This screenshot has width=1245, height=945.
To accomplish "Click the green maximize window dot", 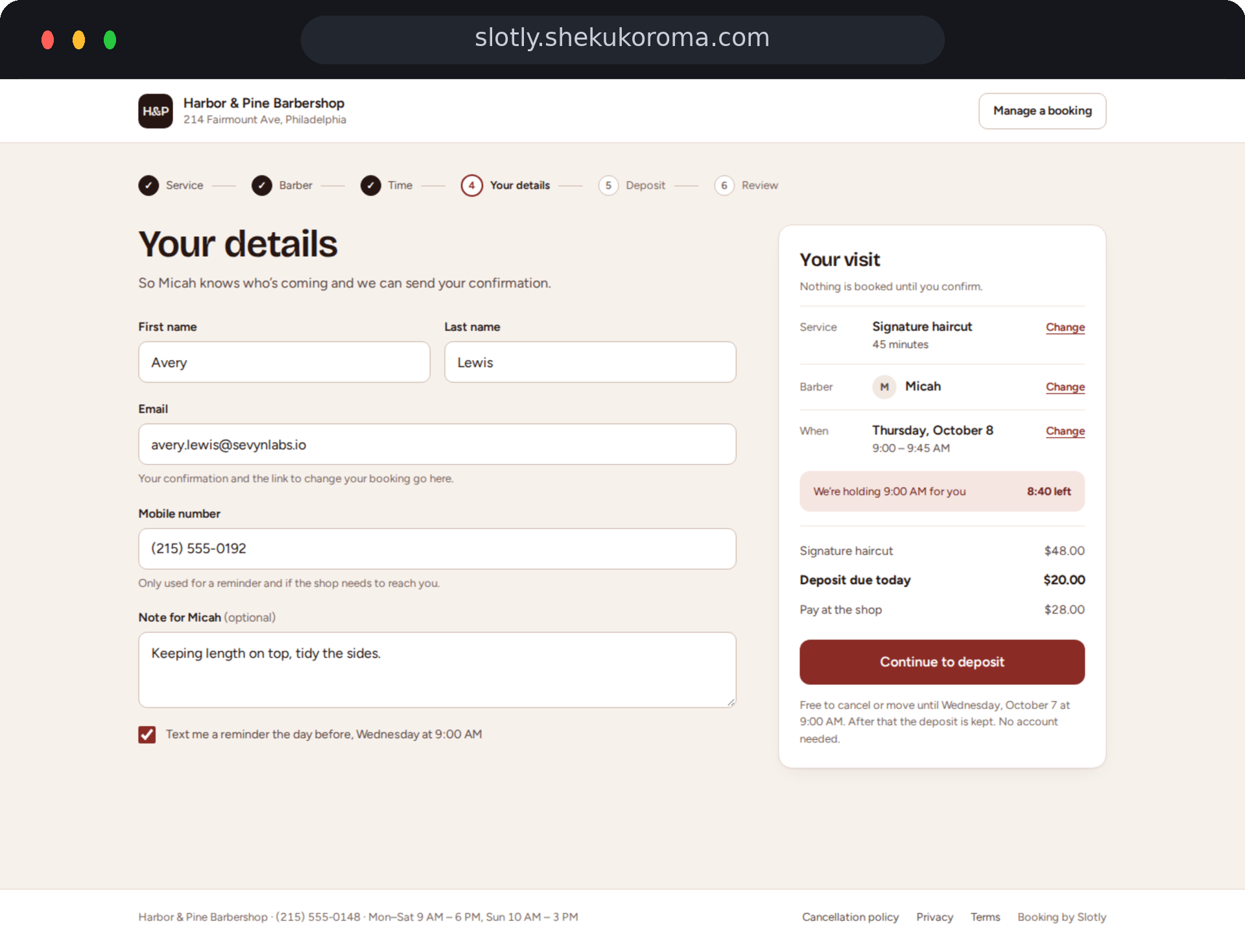I will pos(110,40).
